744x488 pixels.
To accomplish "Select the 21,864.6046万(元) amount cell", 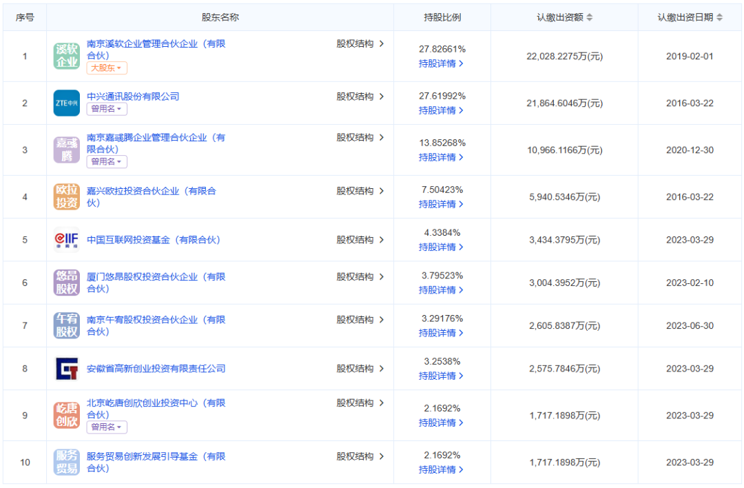I will pyautogui.click(x=565, y=103).
